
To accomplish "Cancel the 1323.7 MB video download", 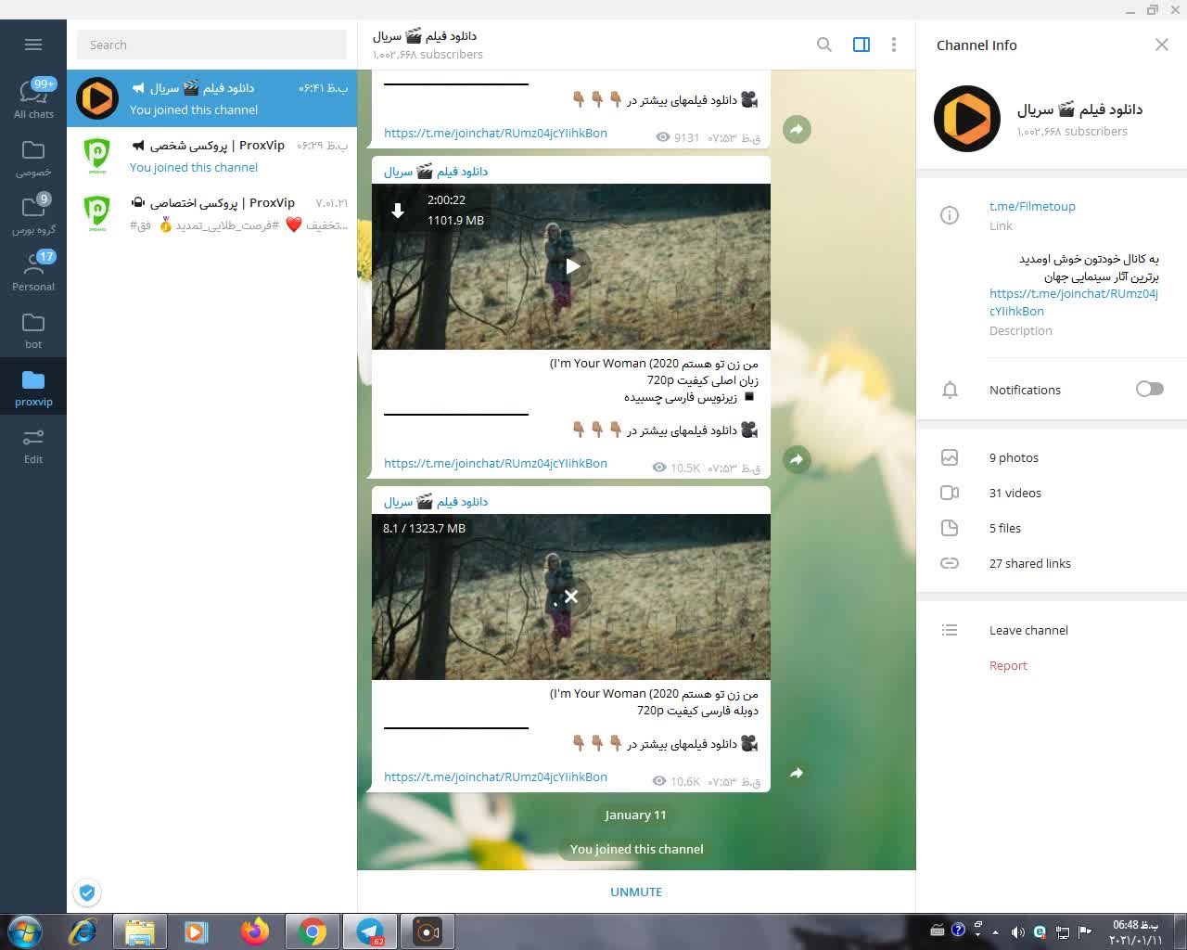I will [x=571, y=597].
